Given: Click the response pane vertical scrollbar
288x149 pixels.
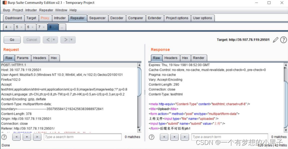Looking at the screenshot, I should point(286,97).
